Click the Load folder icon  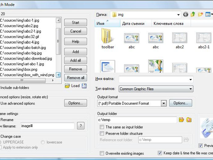pos(67,86)
